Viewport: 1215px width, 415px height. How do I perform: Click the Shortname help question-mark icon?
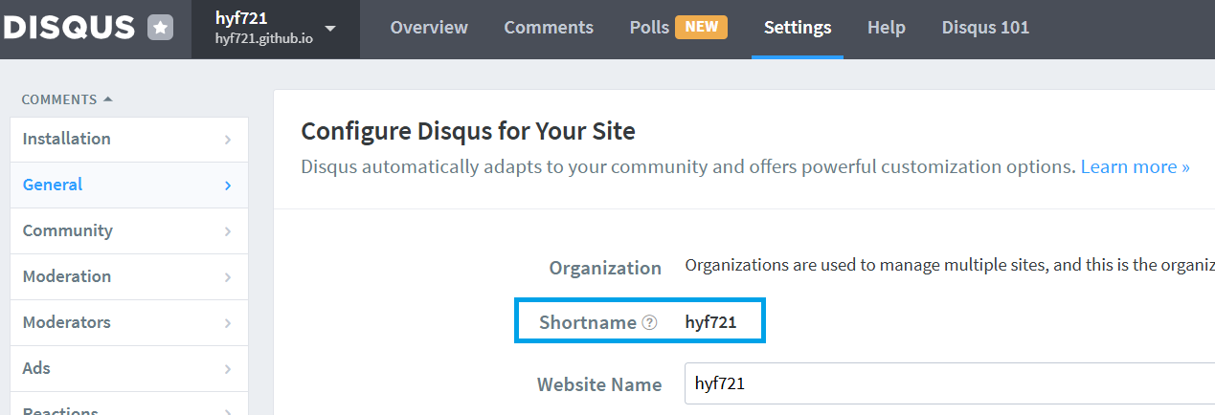coord(649,322)
